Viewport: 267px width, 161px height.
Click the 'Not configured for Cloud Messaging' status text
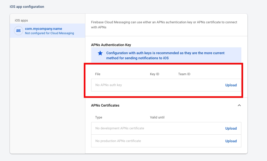point(49,33)
